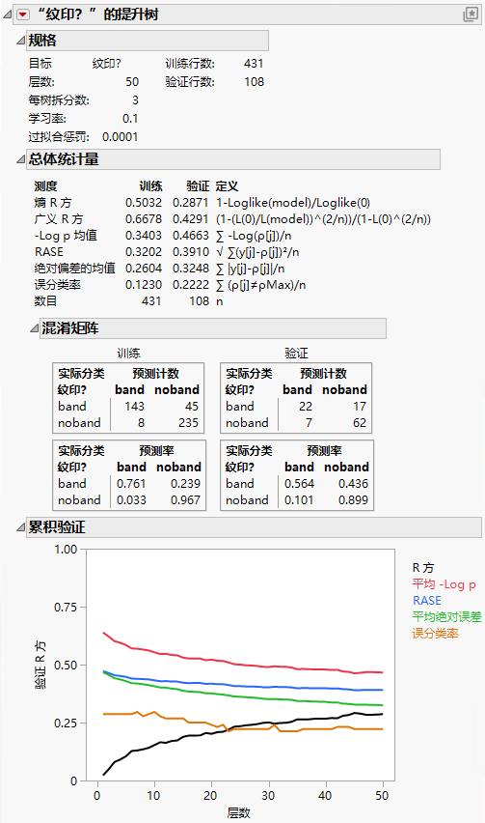This screenshot has width=485, height=823.
Task: Select the 平均 -Log p legend entry
Action: coord(444,584)
